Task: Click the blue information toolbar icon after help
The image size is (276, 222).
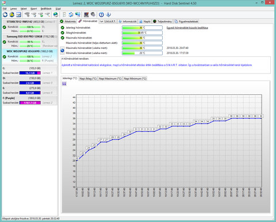Action: [x=108, y=14]
